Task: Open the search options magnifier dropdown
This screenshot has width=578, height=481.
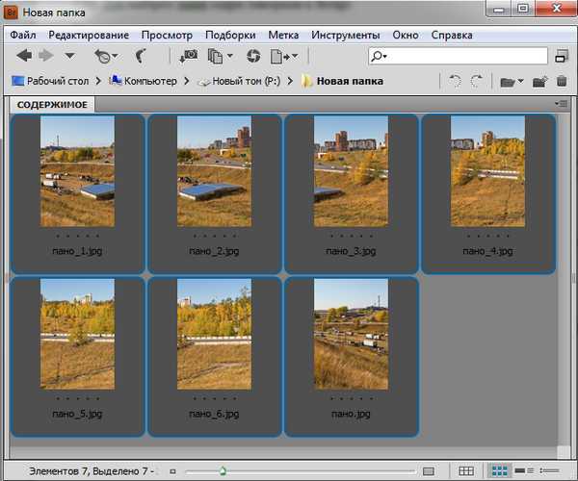Action: 379,56
